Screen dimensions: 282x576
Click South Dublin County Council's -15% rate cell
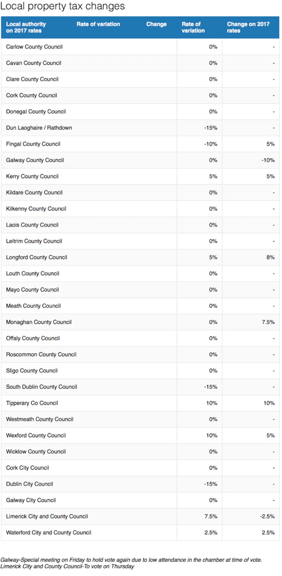(x=210, y=387)
